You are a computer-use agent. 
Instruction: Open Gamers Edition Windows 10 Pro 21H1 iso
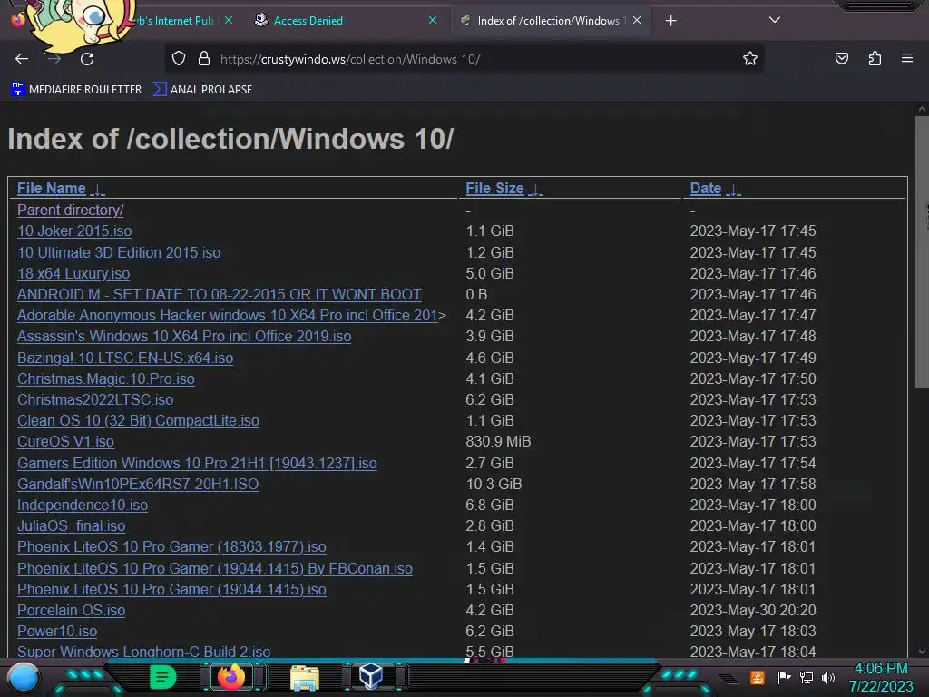click(197, 463)
